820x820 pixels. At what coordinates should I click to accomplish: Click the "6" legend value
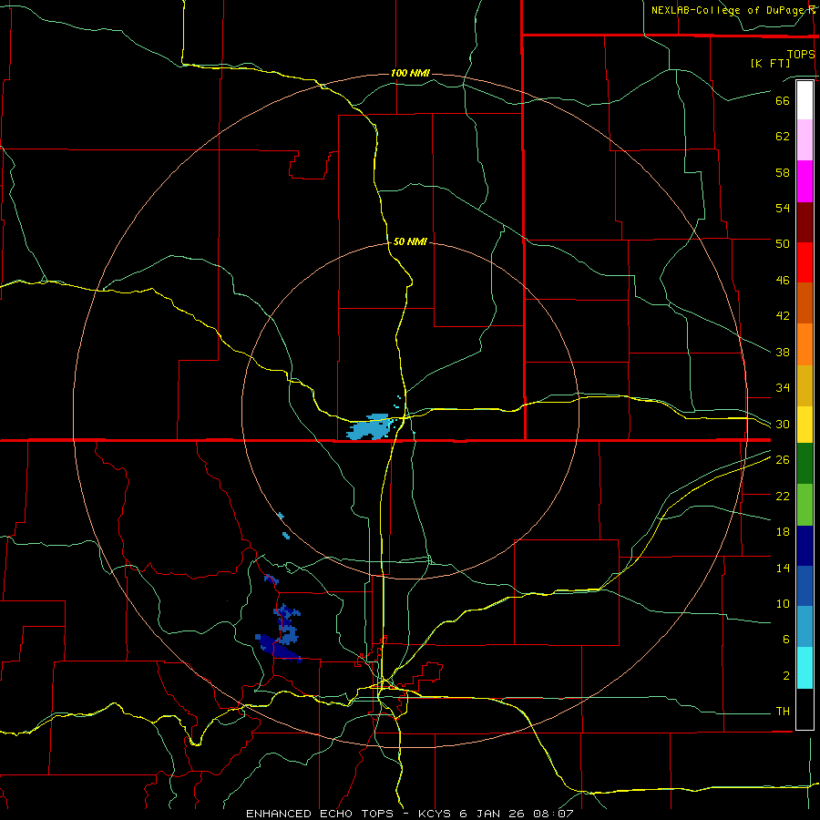click(x=786, y=640)
